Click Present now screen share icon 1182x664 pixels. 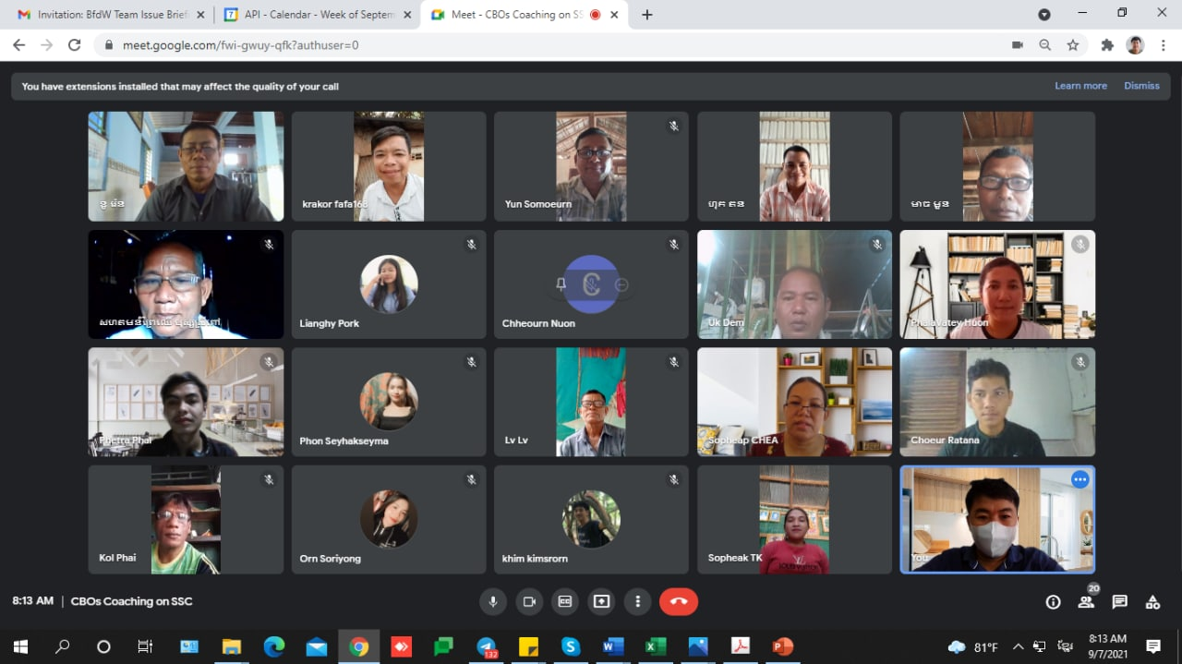point(601,601)
